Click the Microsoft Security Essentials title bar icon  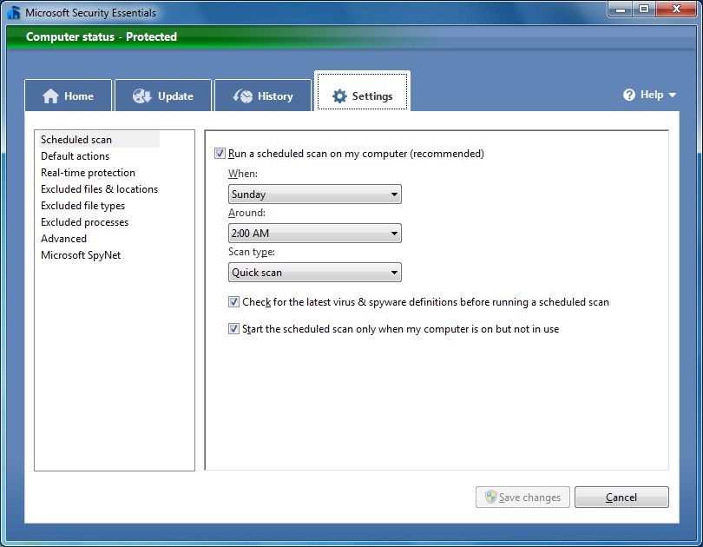[14, 12]
